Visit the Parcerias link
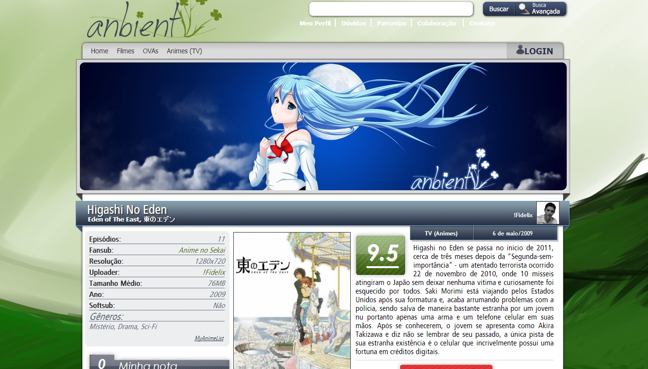This screenshot has width=648, height=369. point(392,23)
